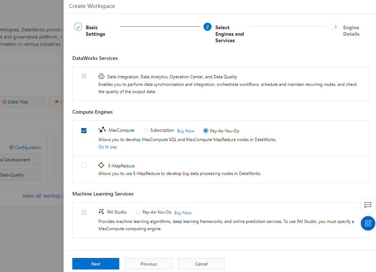
Task: Click Buy Now link for PAI Studio
Action: pos(183,213)
